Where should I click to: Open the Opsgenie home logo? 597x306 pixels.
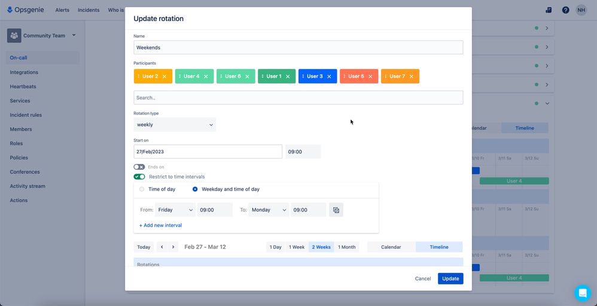click(x=25, y=10)
